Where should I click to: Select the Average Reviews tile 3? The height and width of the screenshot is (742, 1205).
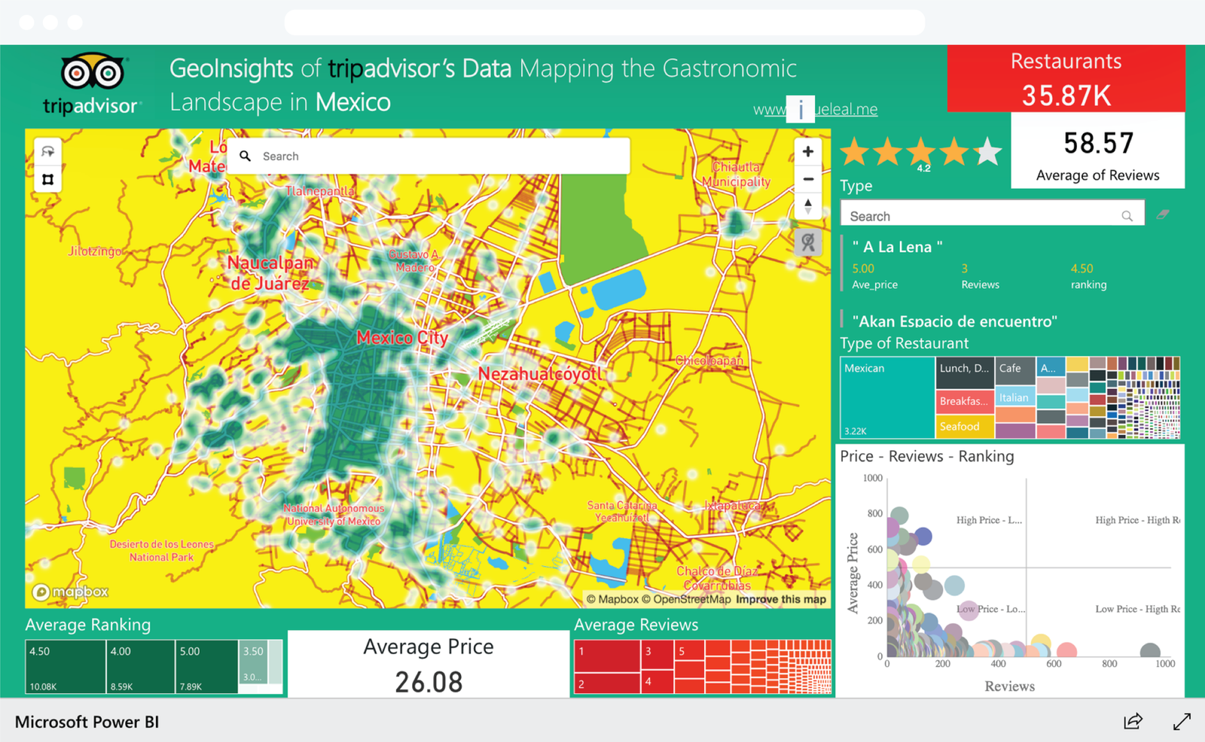[x=657, y=655]
